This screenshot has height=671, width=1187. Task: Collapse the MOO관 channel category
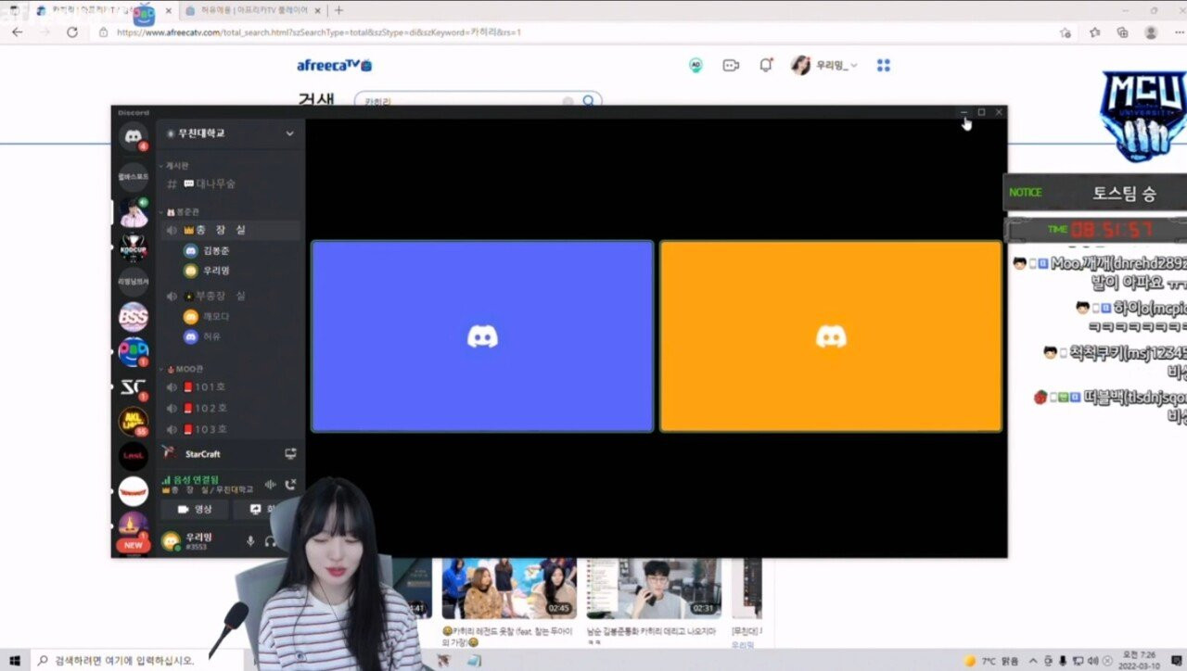click(x=181, y=369)
